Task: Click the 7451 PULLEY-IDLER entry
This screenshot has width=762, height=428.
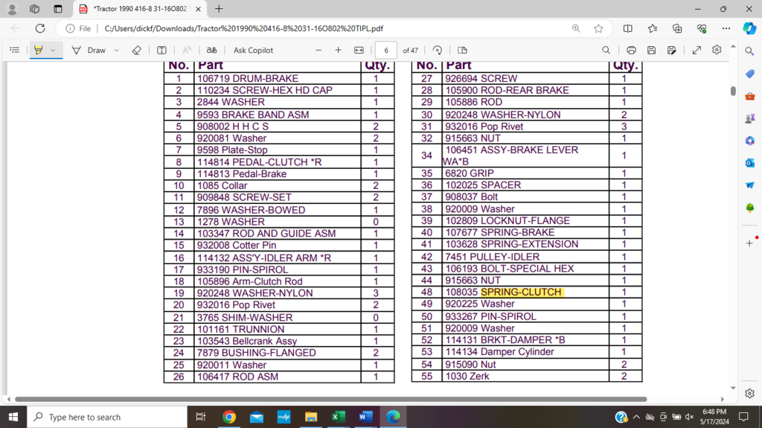Action: [x=493, y=257]
